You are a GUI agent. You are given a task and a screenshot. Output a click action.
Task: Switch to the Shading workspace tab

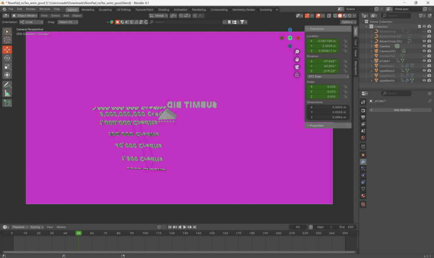coord(163,9)
